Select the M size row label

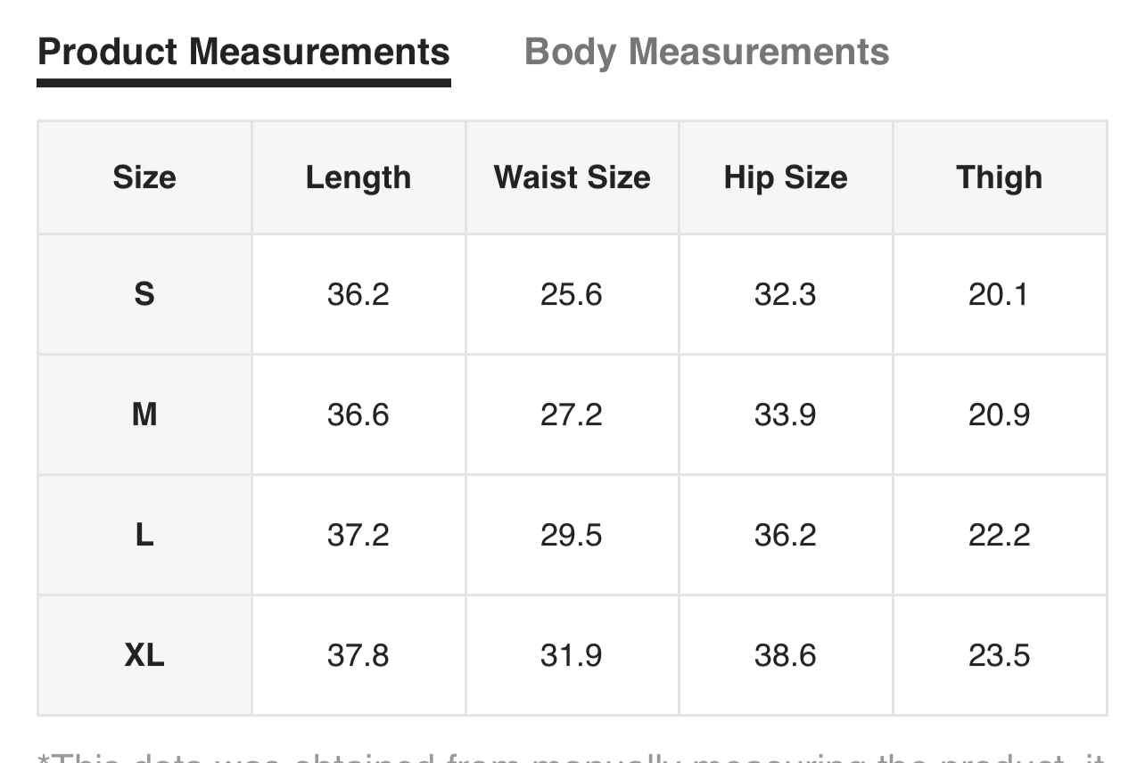coord(144,414)
